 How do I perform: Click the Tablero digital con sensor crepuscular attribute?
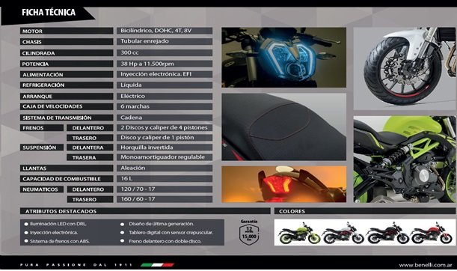171,233
